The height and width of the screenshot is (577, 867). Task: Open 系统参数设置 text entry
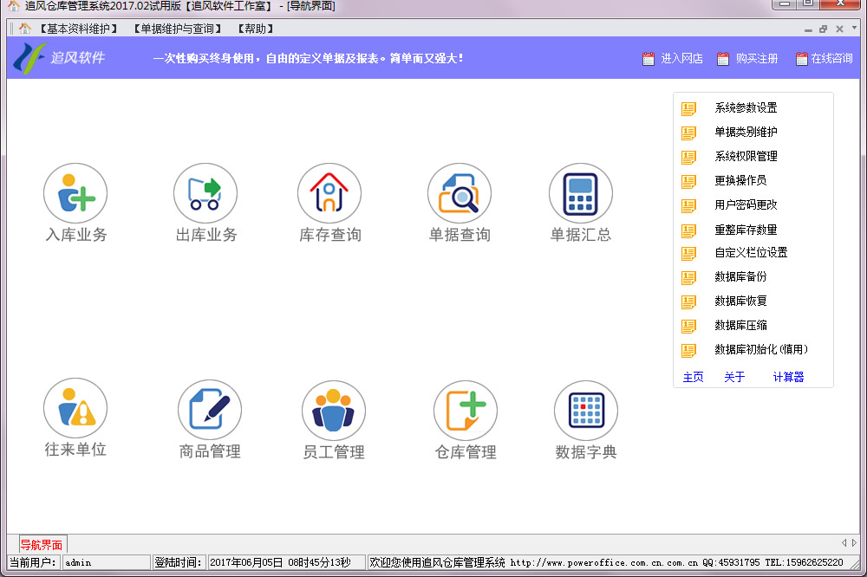pyautogui.click(x=746, y=107)
